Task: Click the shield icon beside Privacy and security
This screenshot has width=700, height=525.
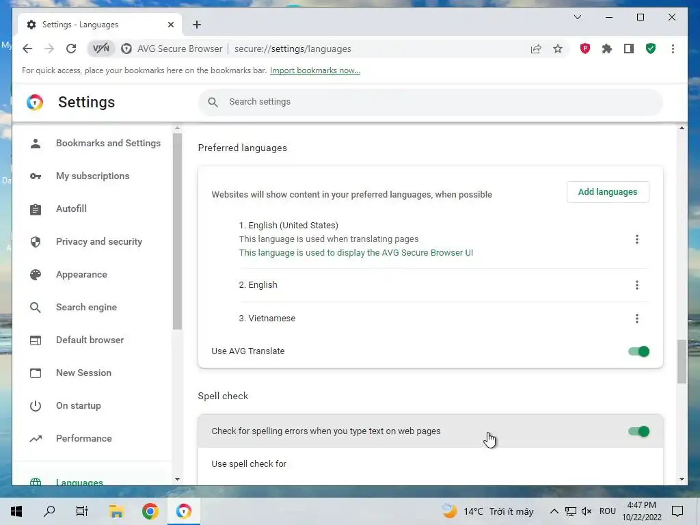Action: (36, 241)
